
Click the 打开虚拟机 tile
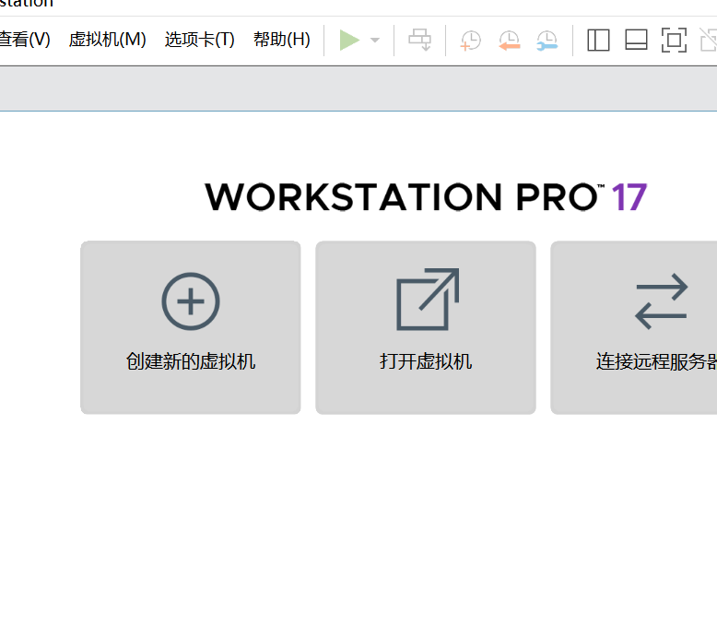426,327
